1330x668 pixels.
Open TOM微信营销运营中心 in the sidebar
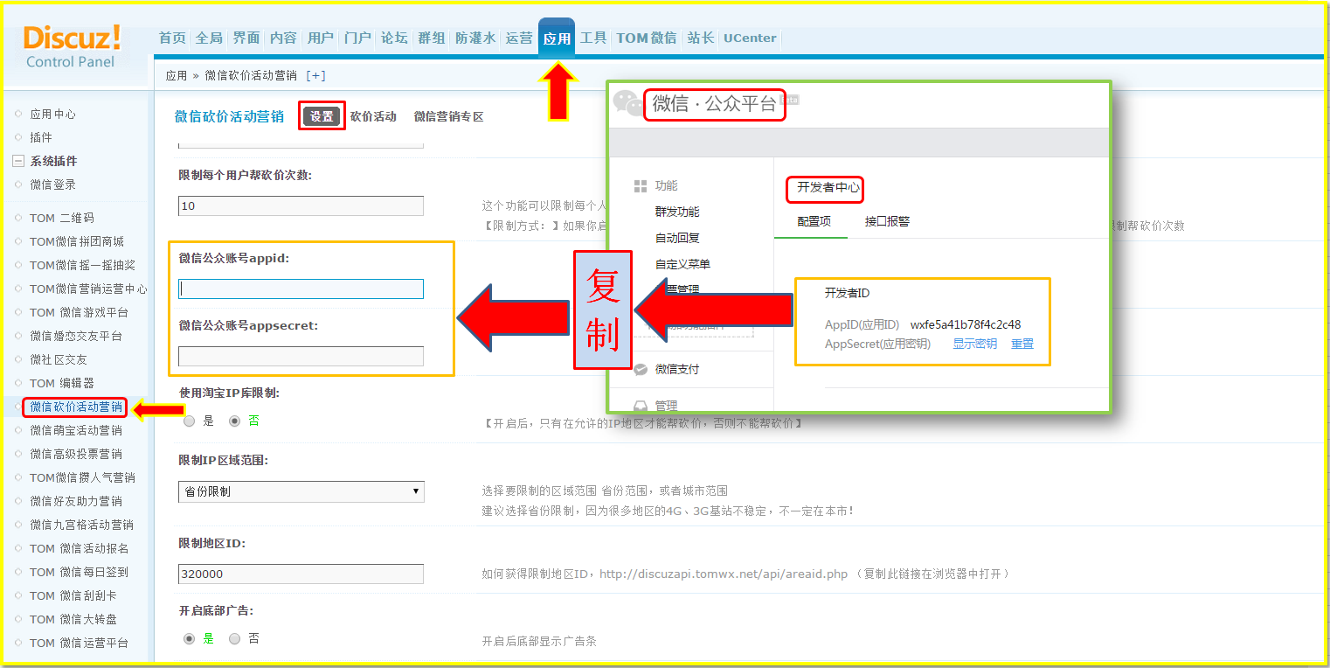88,289
